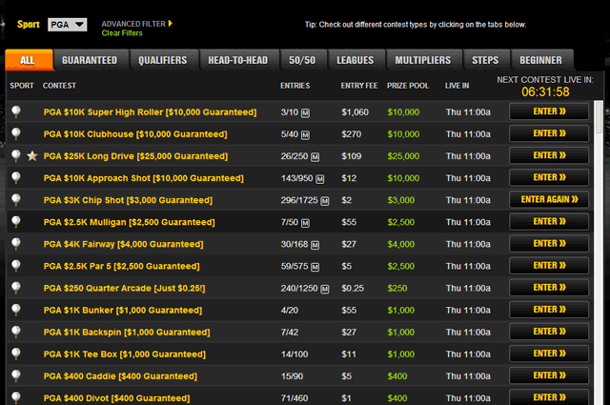Sort by the Contest column header

[x=59, y=86]
